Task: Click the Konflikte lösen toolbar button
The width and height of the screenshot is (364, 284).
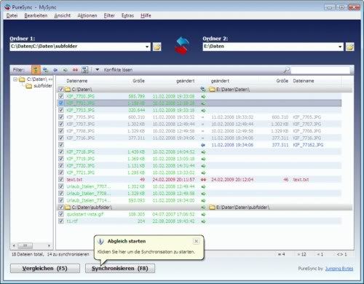Action: 118,70
